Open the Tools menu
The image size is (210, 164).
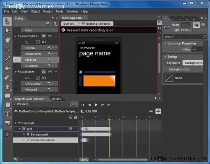tap(59, 11)
